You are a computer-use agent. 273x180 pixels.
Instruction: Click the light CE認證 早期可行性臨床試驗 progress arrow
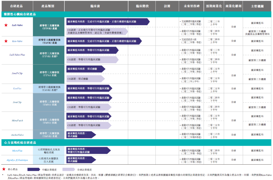(x=97, y=32)
